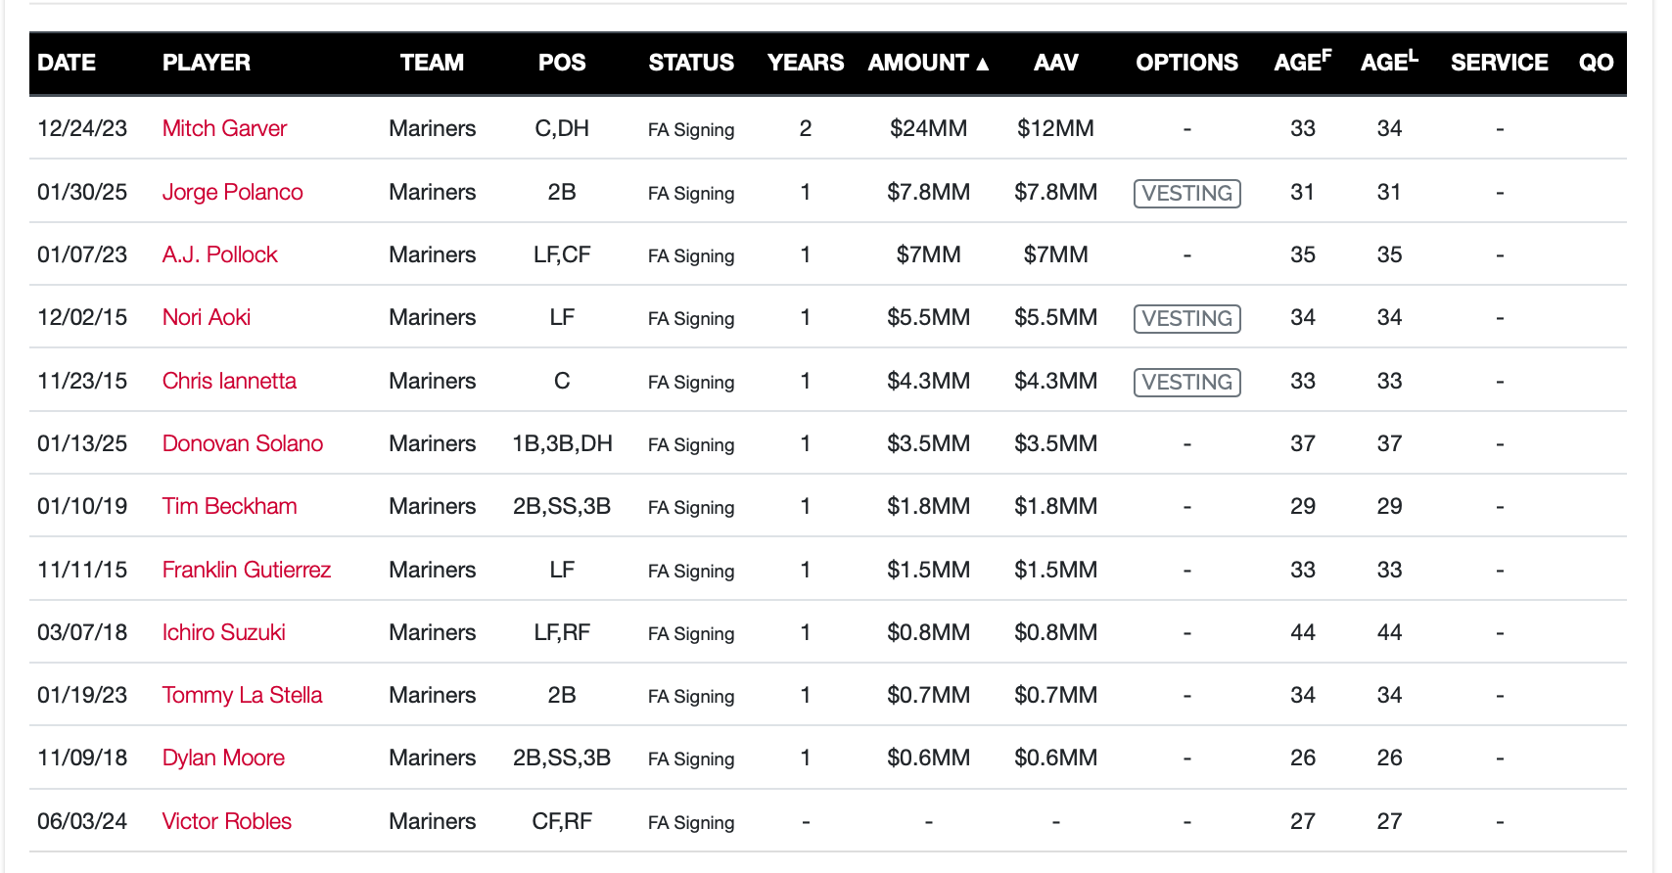Sort by the DATE column header

pyautogui.click(x=67, y=63)
